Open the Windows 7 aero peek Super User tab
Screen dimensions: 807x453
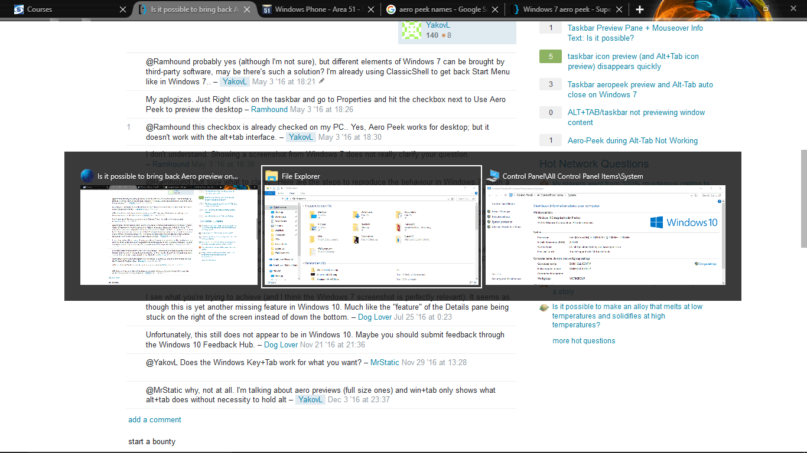point(566,9)
